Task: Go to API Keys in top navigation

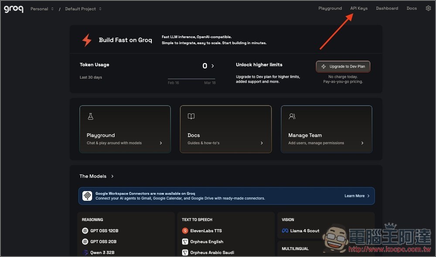Action: point(359,8)
